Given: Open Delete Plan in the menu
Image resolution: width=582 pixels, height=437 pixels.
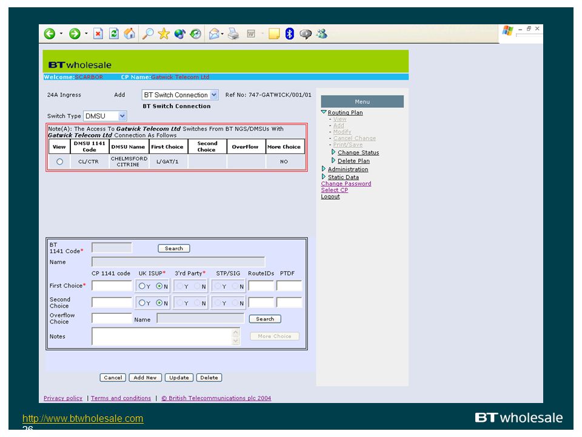Looking at the screenshot, I should 353,161.
